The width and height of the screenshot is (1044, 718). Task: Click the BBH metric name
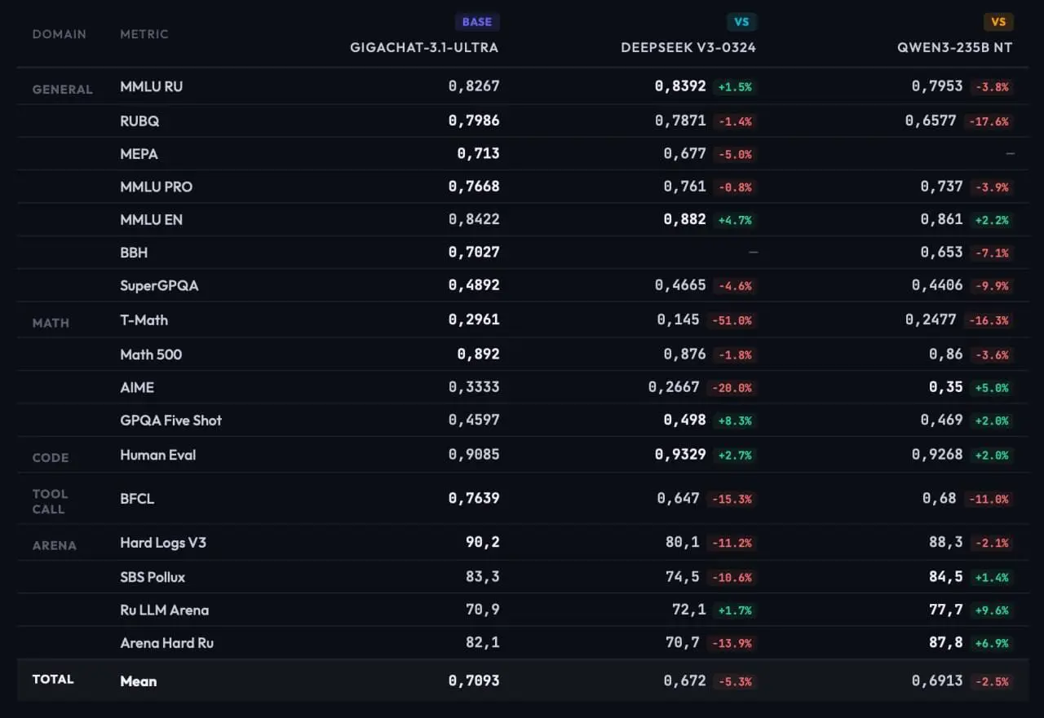pyautogui.click(x=134, y=253)
